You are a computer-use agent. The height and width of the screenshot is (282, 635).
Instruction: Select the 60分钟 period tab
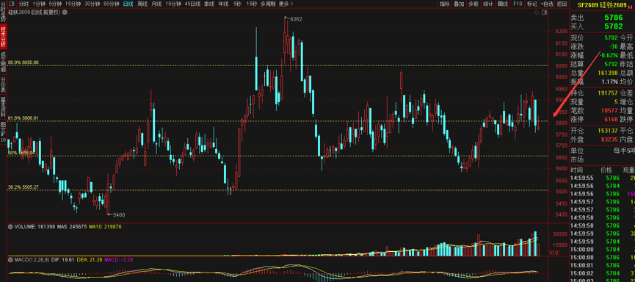(x=112, y=4)
